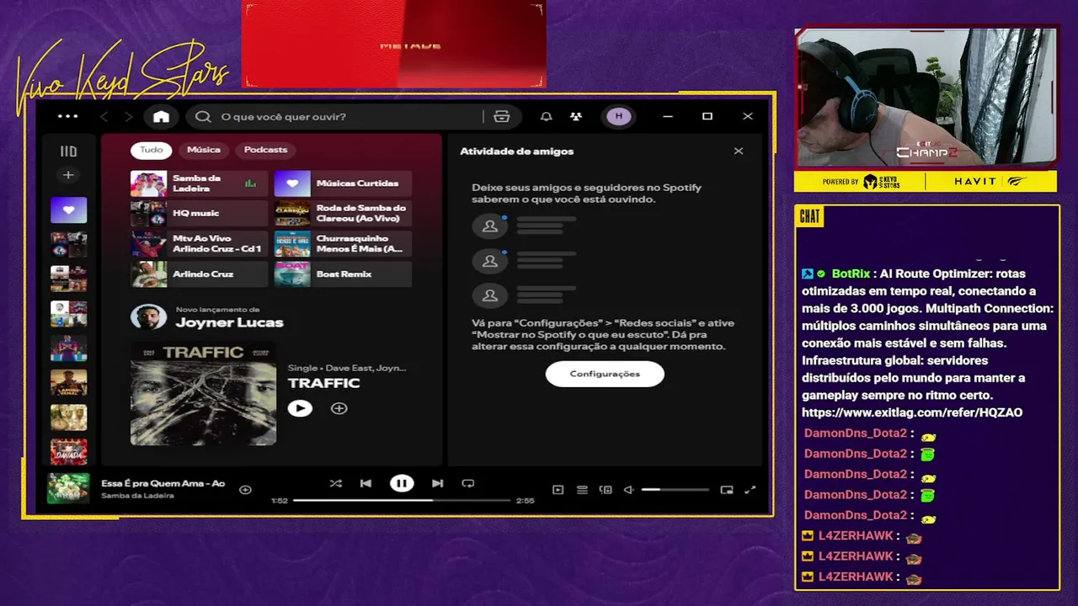Open the Arlindo Cruz tile
Screen dimensions: 1078x606
199,274
